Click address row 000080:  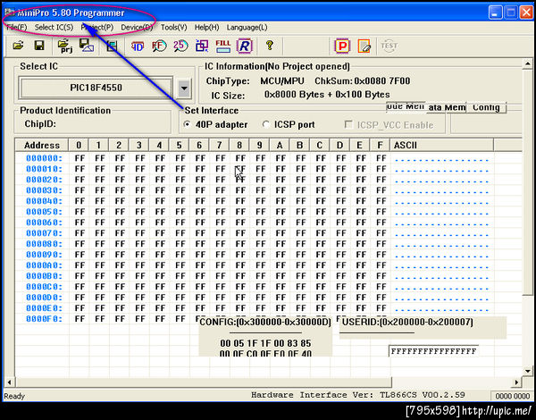click(44, 244)
